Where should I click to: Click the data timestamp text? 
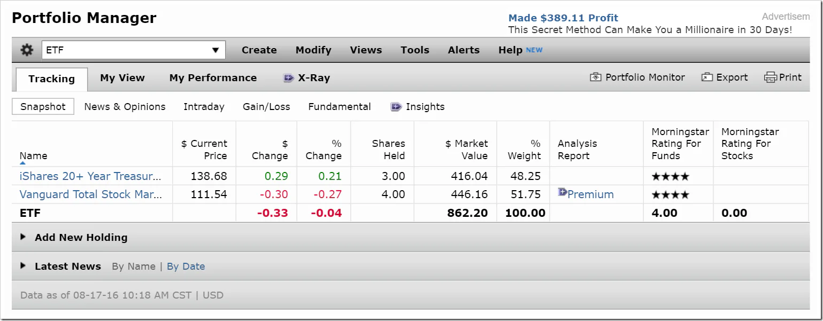click(122, 295)
